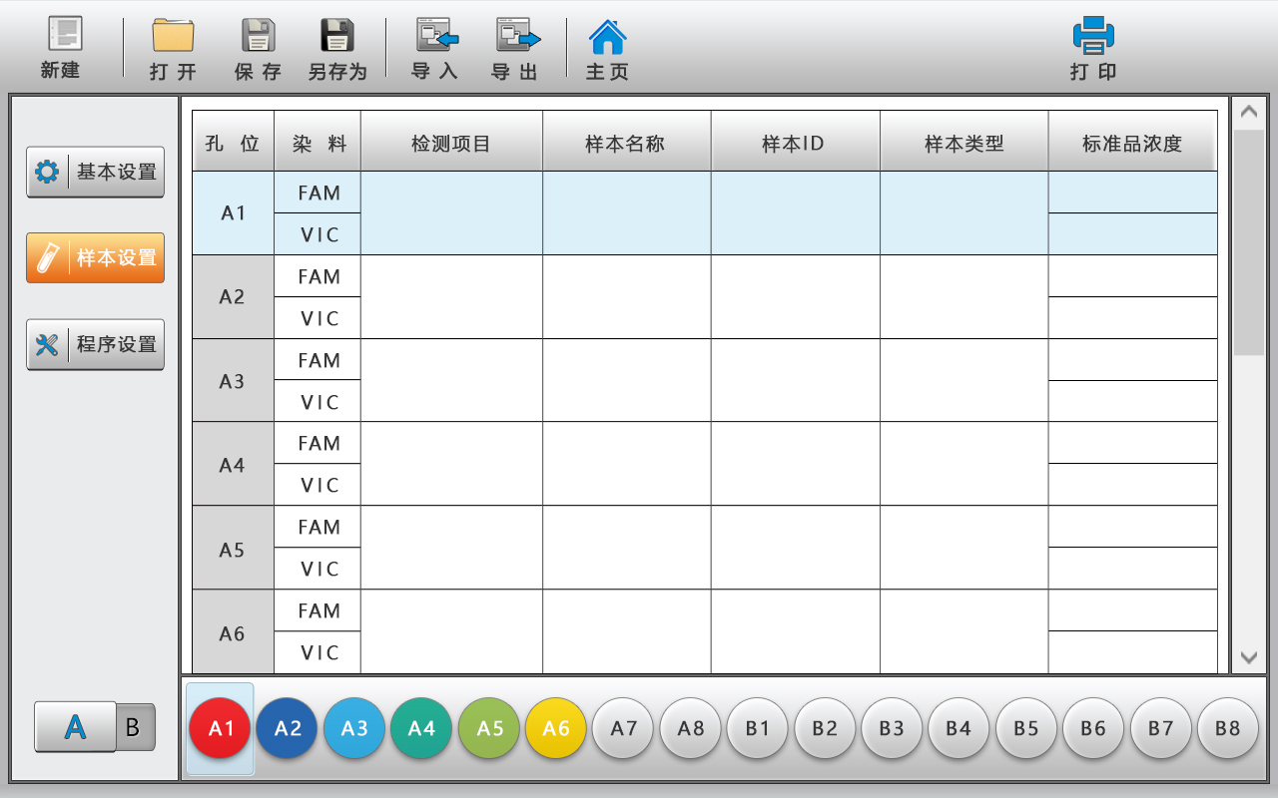
Task: Go to the Home (主页) icon
Action: (607, 37)
